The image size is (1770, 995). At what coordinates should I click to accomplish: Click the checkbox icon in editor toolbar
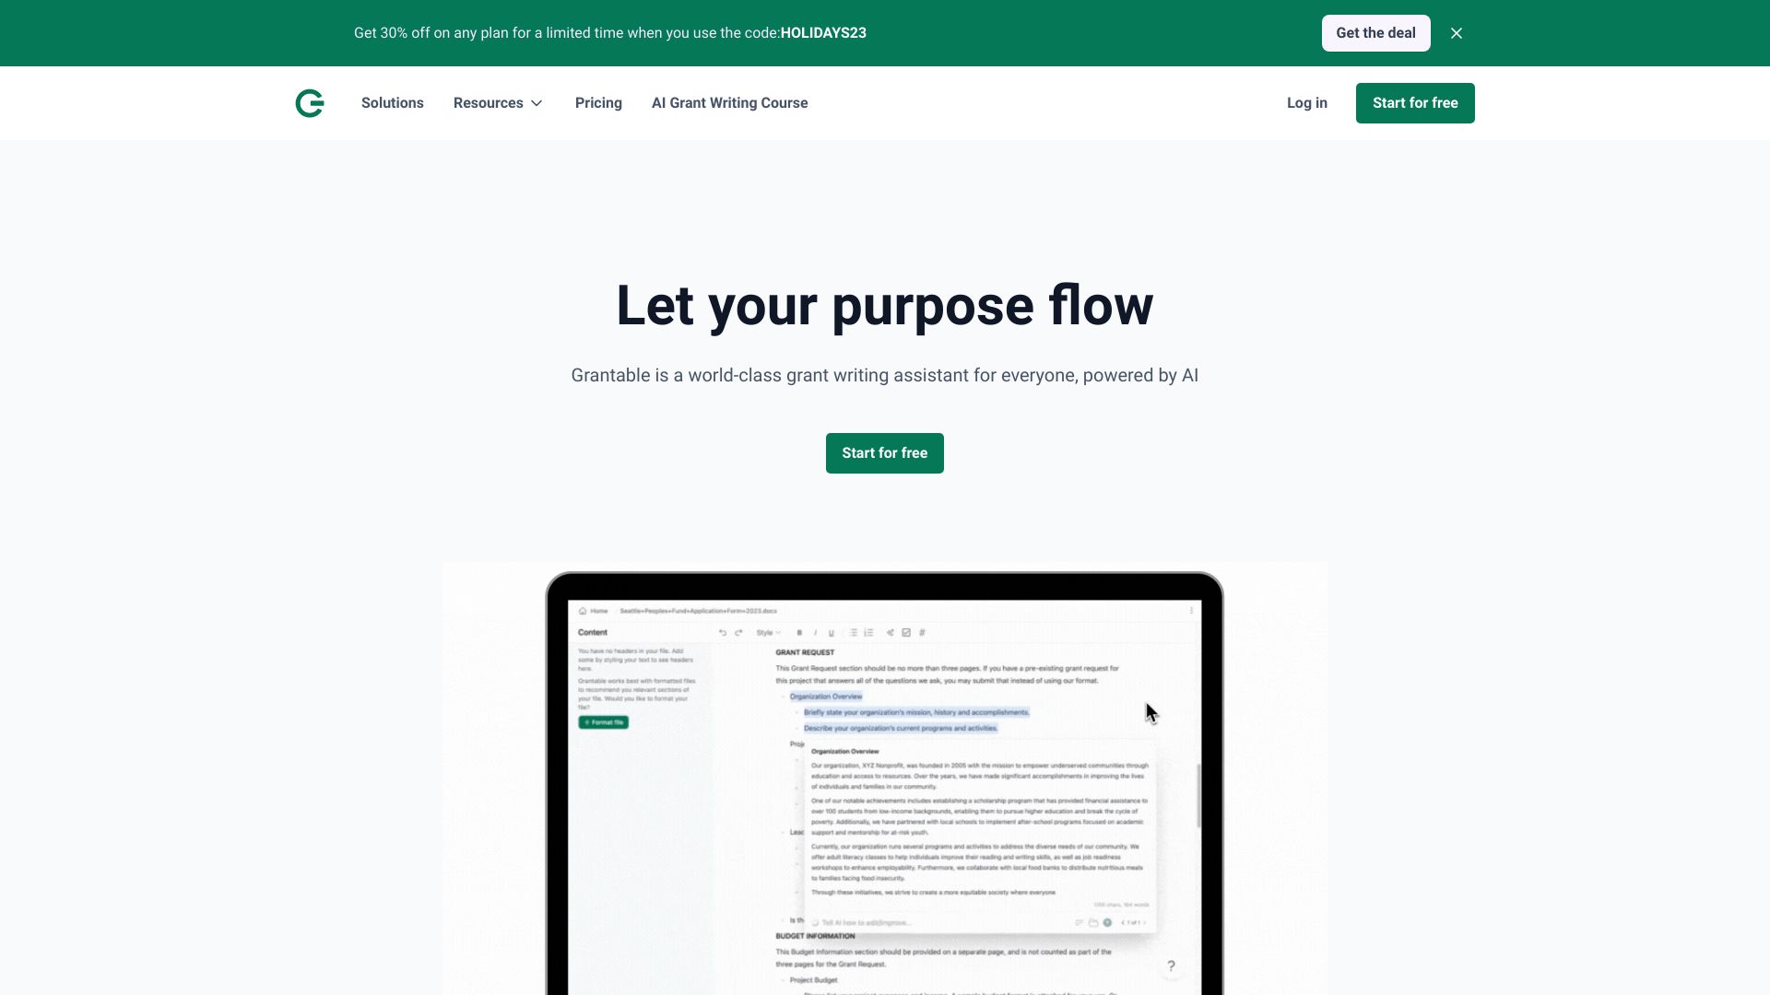pos(906,633)
